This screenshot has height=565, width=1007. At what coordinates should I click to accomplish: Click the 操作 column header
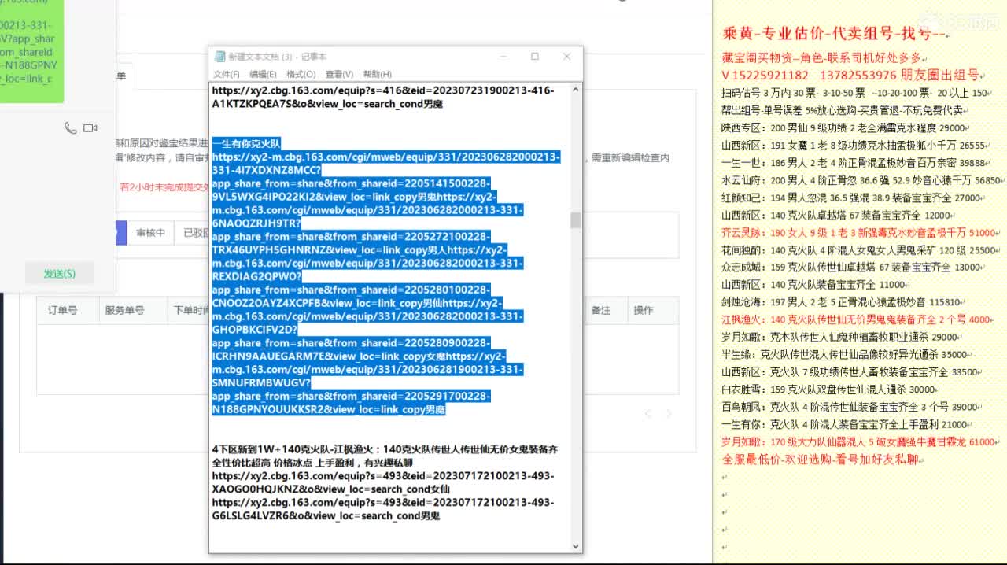point(644,310)
